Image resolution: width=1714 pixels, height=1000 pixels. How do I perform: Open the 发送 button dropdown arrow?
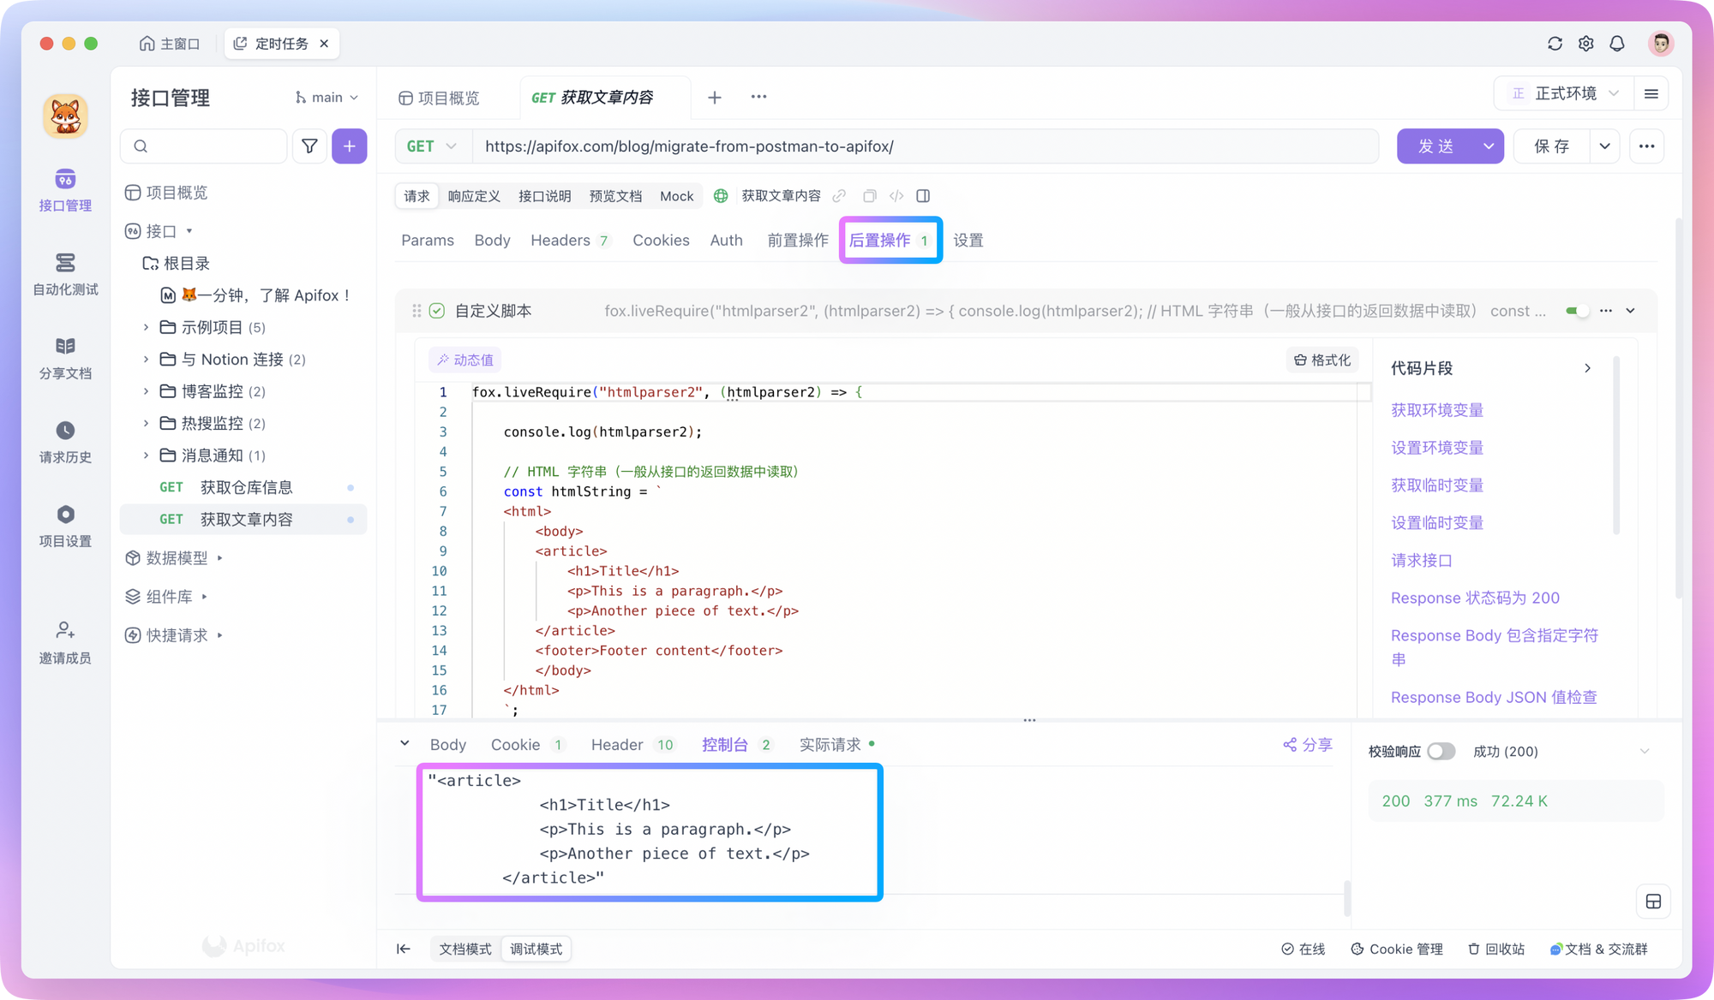pos(1489,146)
